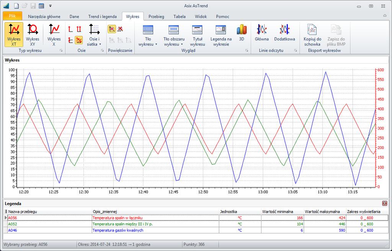Toggle Legenda na wykresie display

[x=221, y=35]
